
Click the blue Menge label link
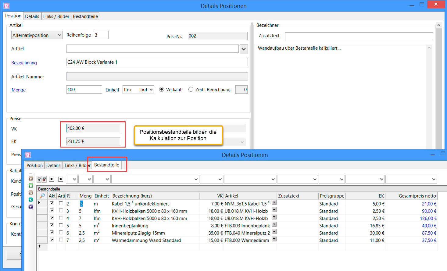(19, 90)
